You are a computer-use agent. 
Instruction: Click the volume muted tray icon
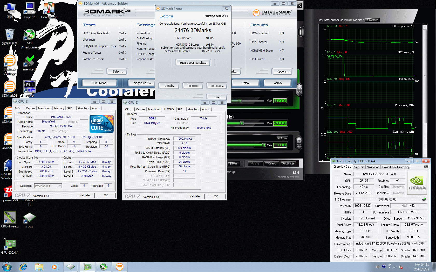pos(401,267)
